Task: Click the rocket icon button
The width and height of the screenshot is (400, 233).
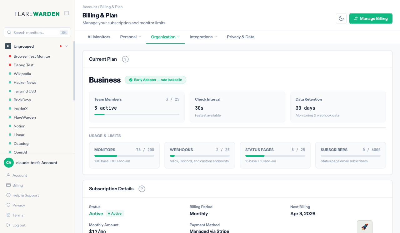Action: pos(364,226)
